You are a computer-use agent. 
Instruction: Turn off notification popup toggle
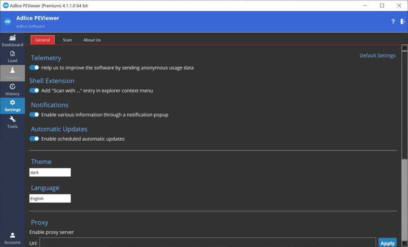click(x=34, y=115)
